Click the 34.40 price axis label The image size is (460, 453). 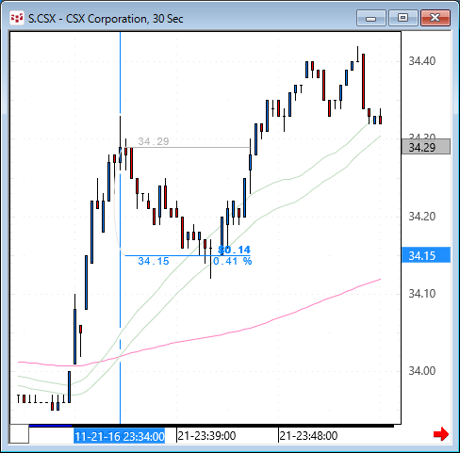point(422,61)
